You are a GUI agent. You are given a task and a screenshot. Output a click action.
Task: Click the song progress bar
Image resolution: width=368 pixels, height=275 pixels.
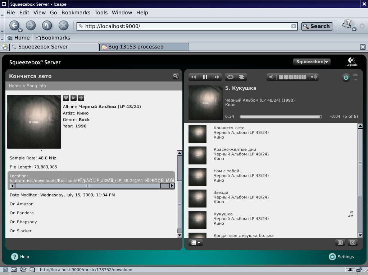point(281,117)
